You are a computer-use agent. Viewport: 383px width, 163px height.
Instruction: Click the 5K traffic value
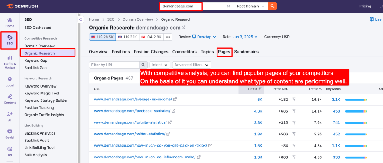[x=260, y=100]
